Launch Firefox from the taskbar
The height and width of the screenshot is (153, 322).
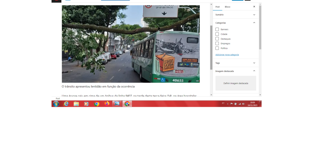[x=107, y=104]
